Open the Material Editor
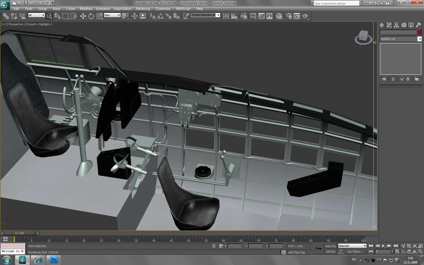Image resolution: width=424 pixels, height=265 pixels. point(279,16)
